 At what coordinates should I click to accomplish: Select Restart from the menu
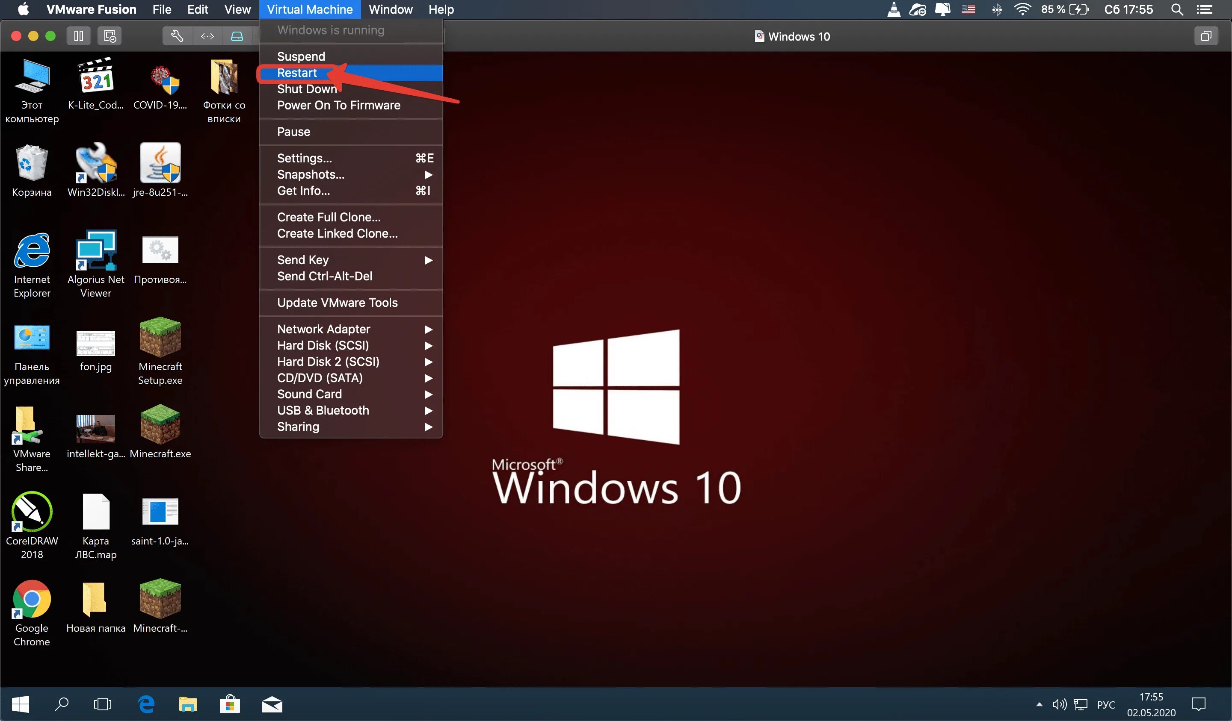(x=297, y=73)
